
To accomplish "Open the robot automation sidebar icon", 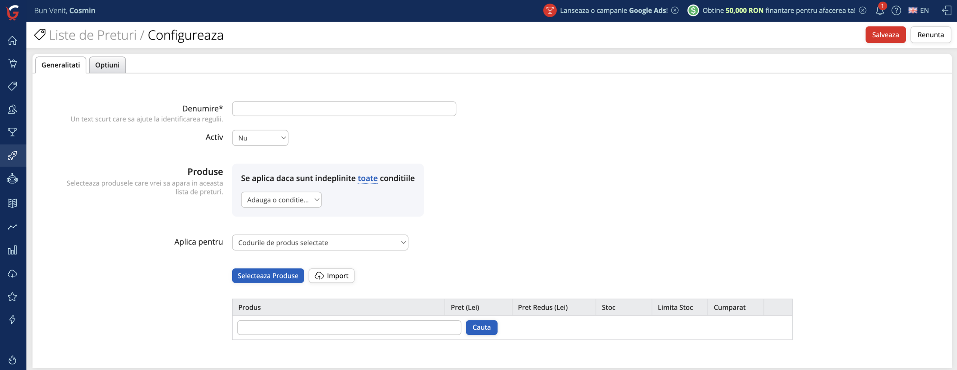I will [x=12, y=179].
